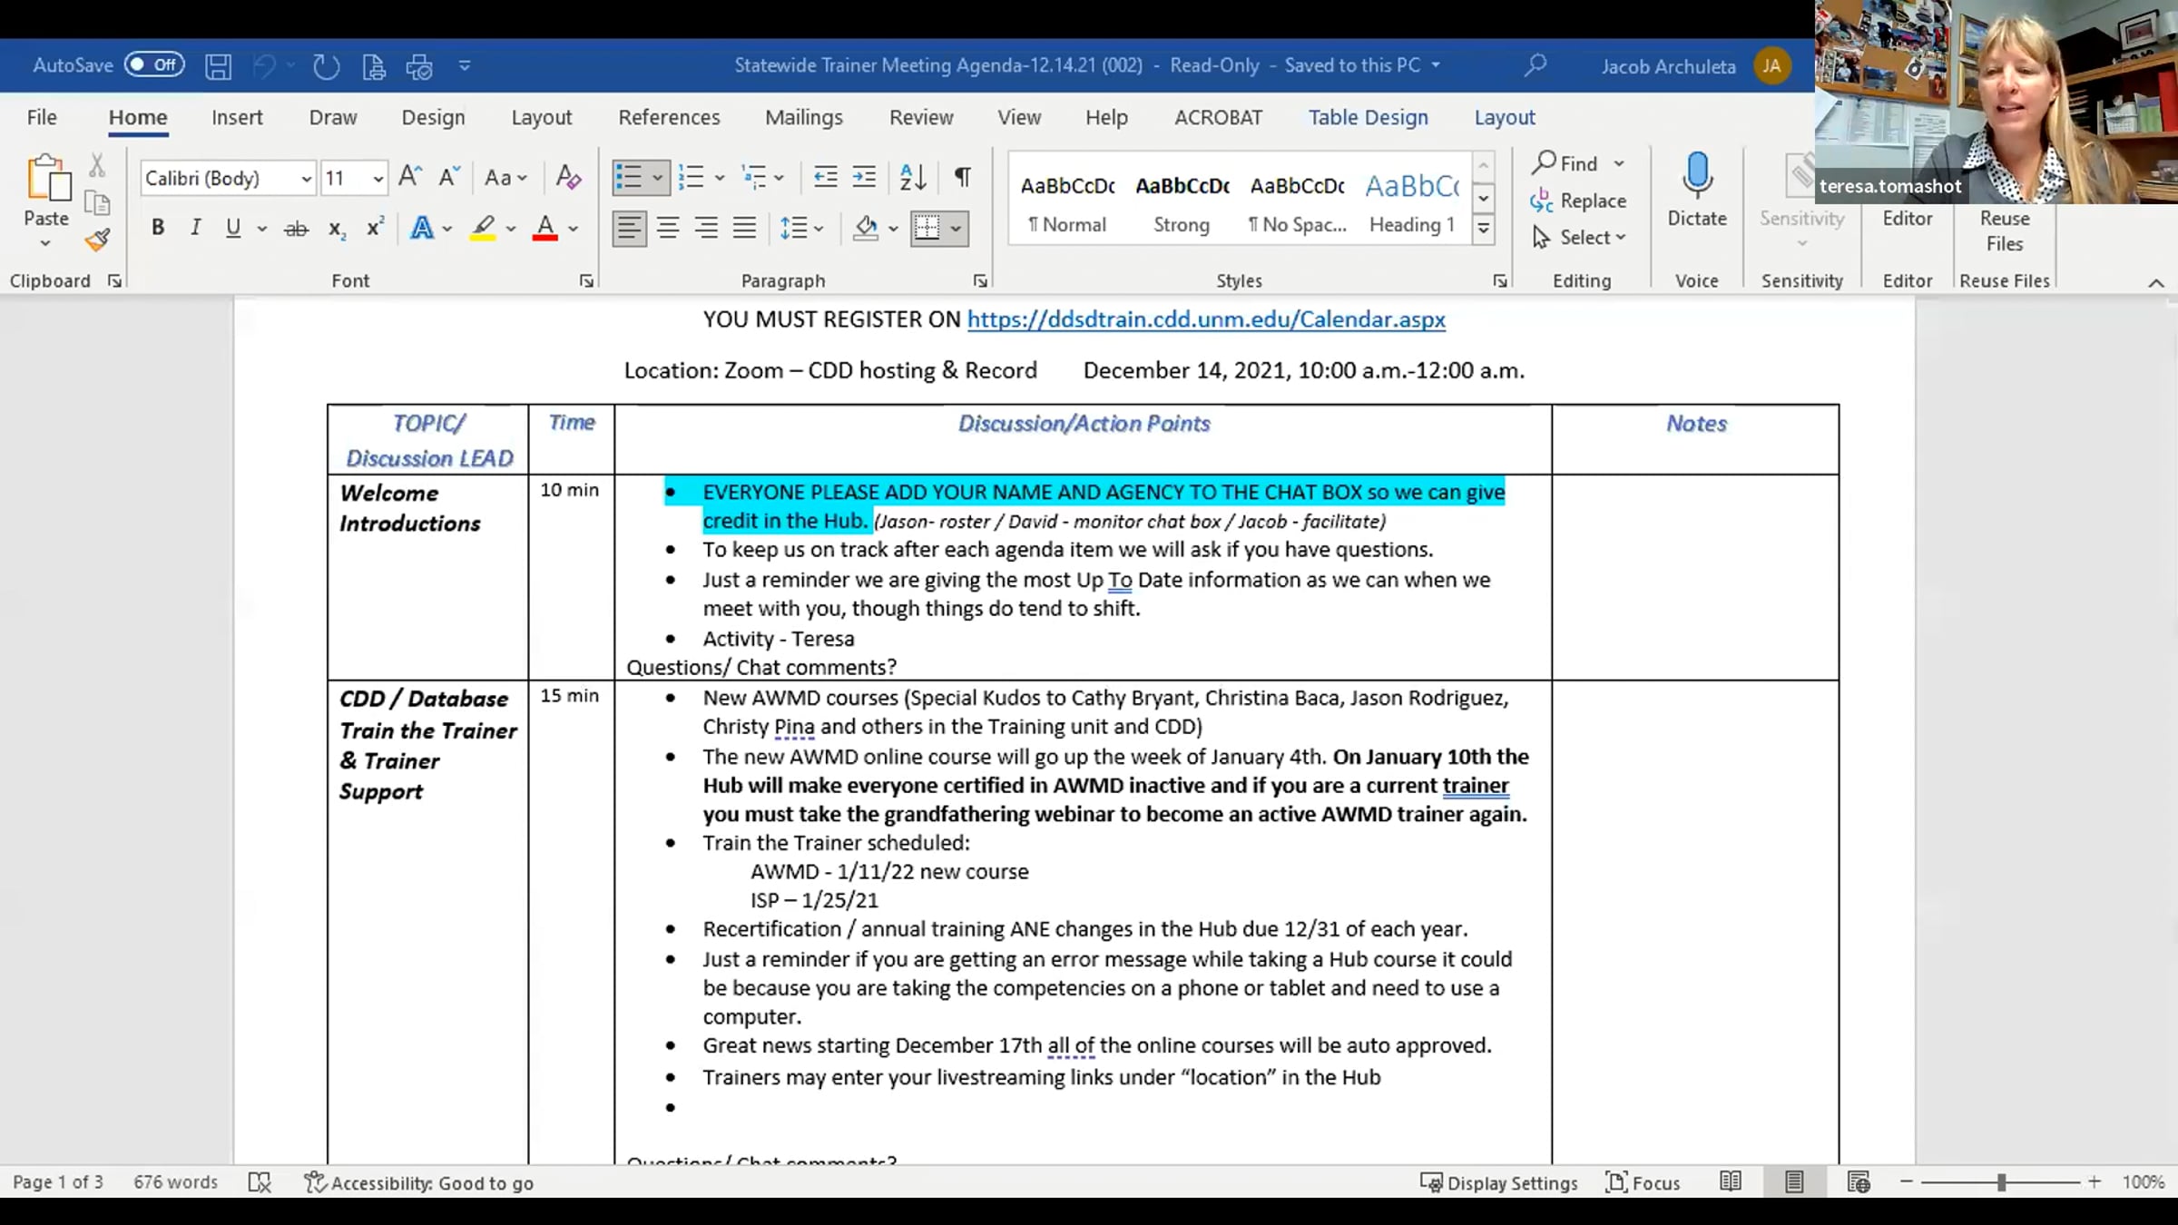The image size is (2178, 1225).
Task: Switch to Read Mode view icon
Action: (x=1731, y=1181)
